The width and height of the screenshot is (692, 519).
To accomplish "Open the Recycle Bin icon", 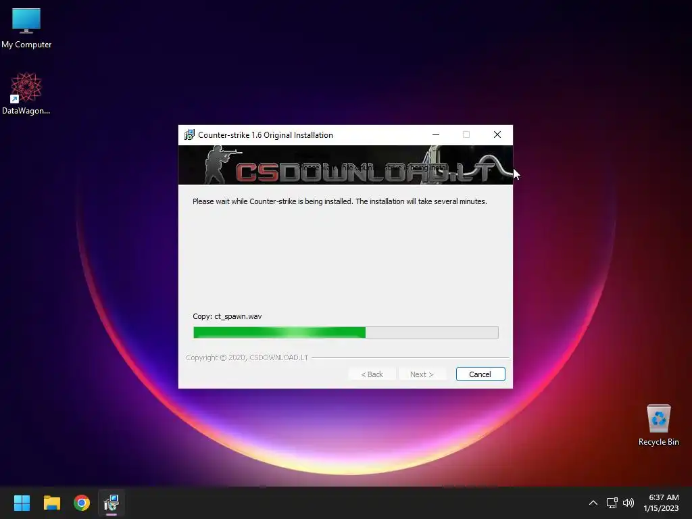I will 658,426.
